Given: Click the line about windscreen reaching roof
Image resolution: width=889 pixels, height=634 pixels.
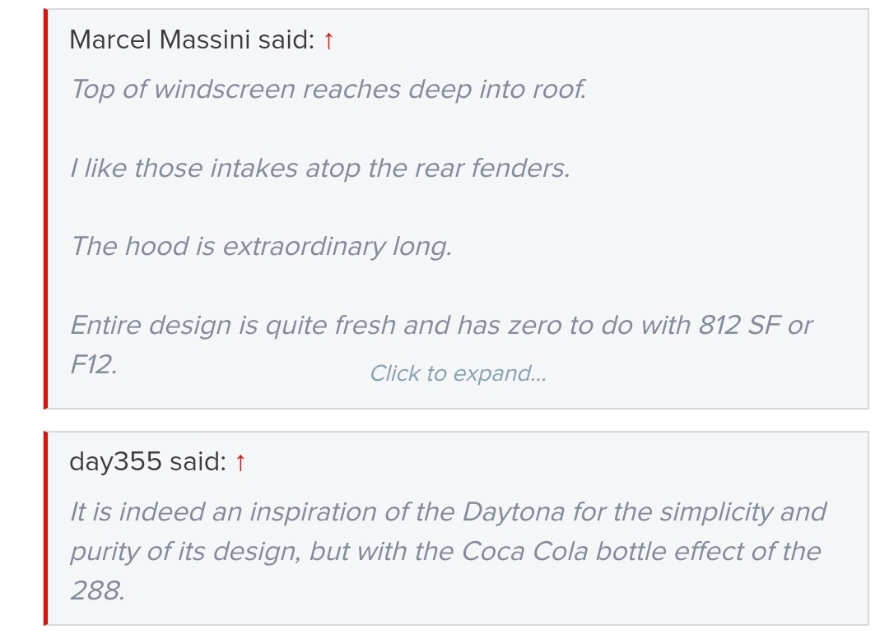Looking at the screenshot, I should [x=328, y=89].
